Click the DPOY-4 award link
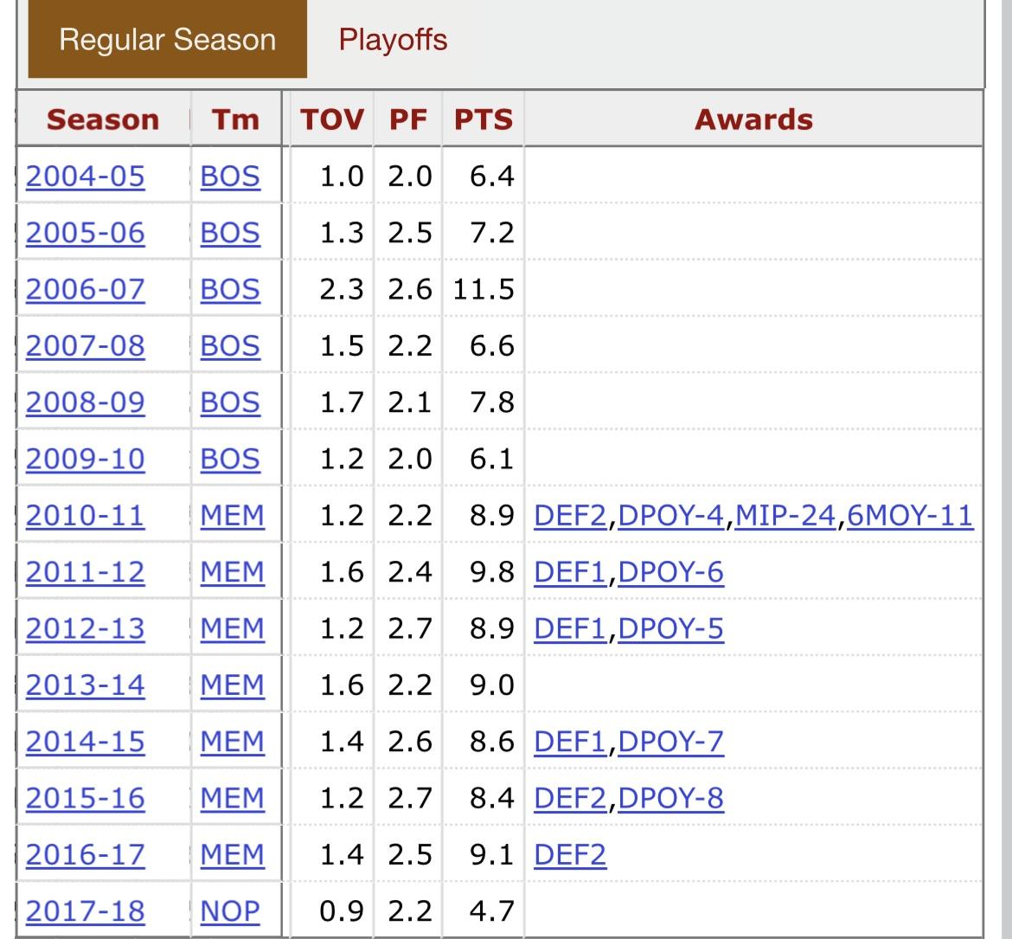 tap(670, 515)
